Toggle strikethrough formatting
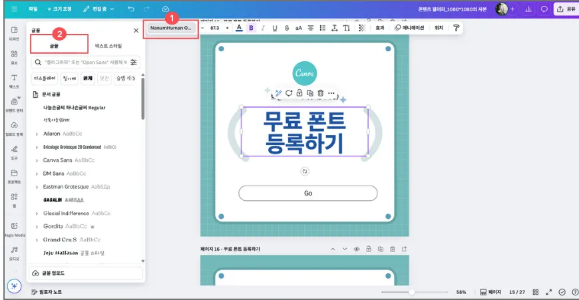This screenshot has width=579, height=300. point(287,28)
